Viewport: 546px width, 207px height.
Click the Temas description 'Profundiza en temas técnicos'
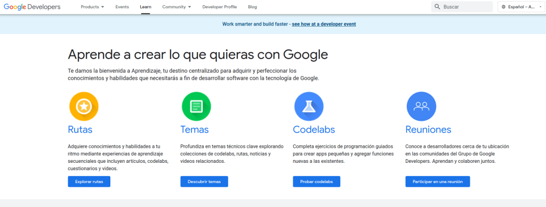pos(232,154)
